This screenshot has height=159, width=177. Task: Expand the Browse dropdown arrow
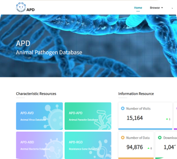[x=162, y=8]
